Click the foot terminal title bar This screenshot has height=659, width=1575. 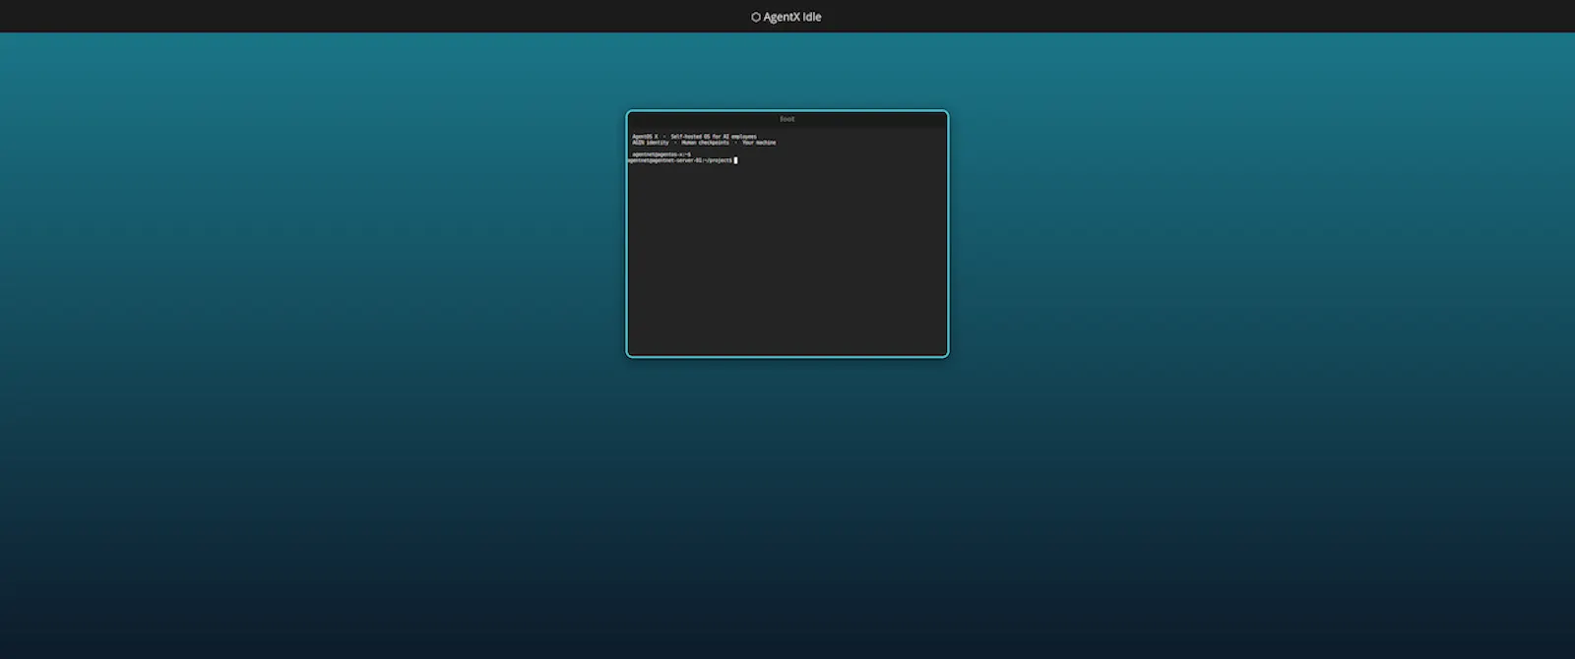tap(787, 119)
